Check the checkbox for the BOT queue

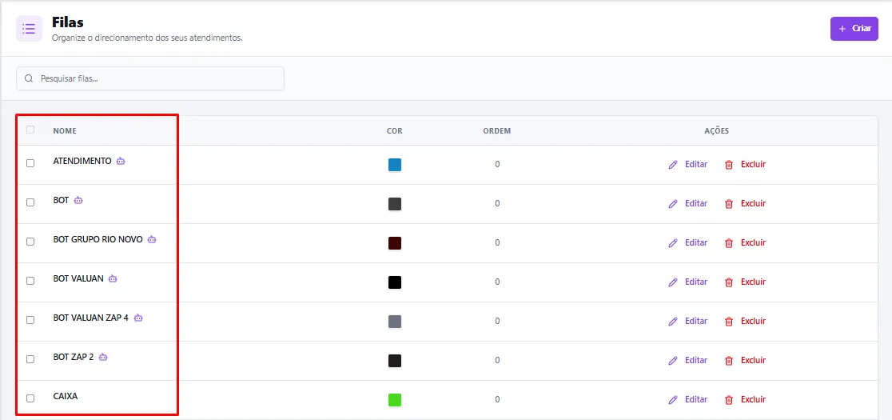30,202
